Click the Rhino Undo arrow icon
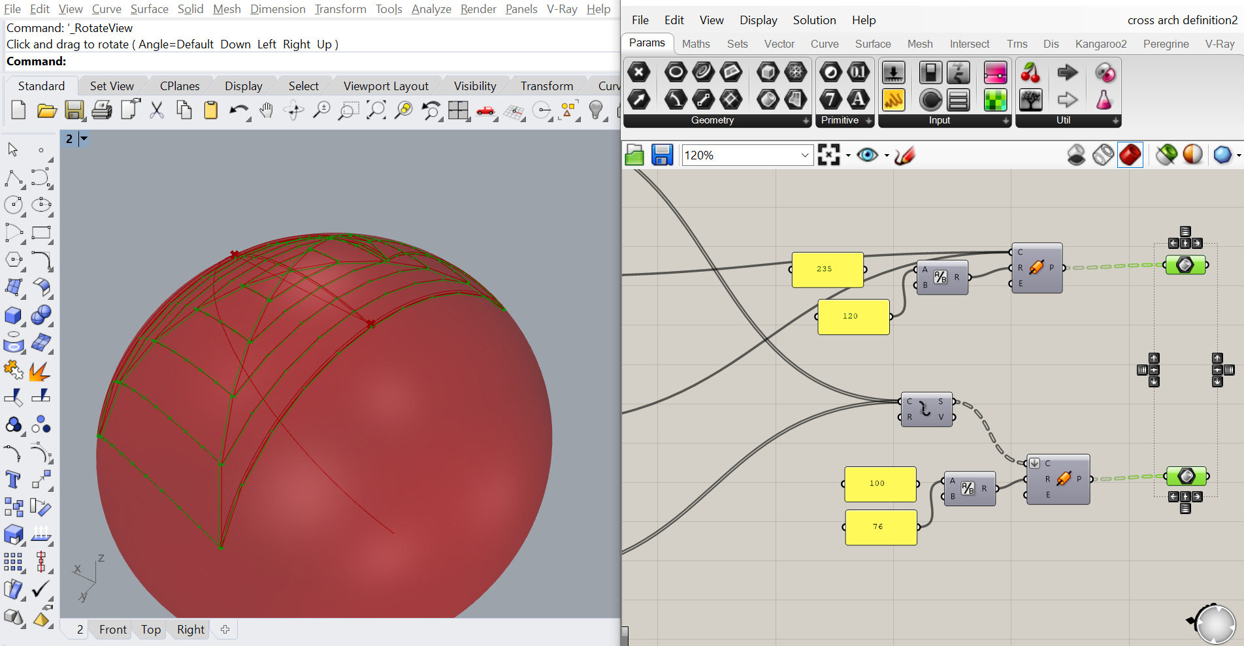The image size is (1244, 646). click(x=238, y=110)
